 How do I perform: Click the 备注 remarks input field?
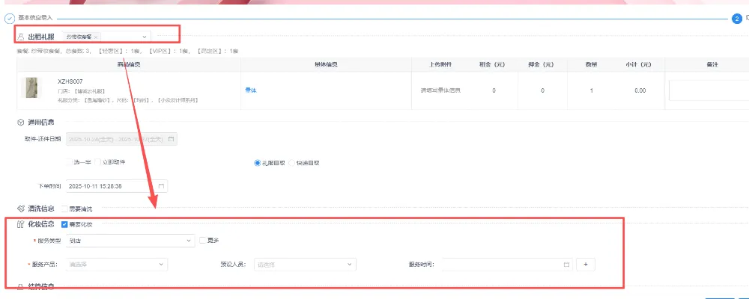pyautogui.click(x=708, y=90)
